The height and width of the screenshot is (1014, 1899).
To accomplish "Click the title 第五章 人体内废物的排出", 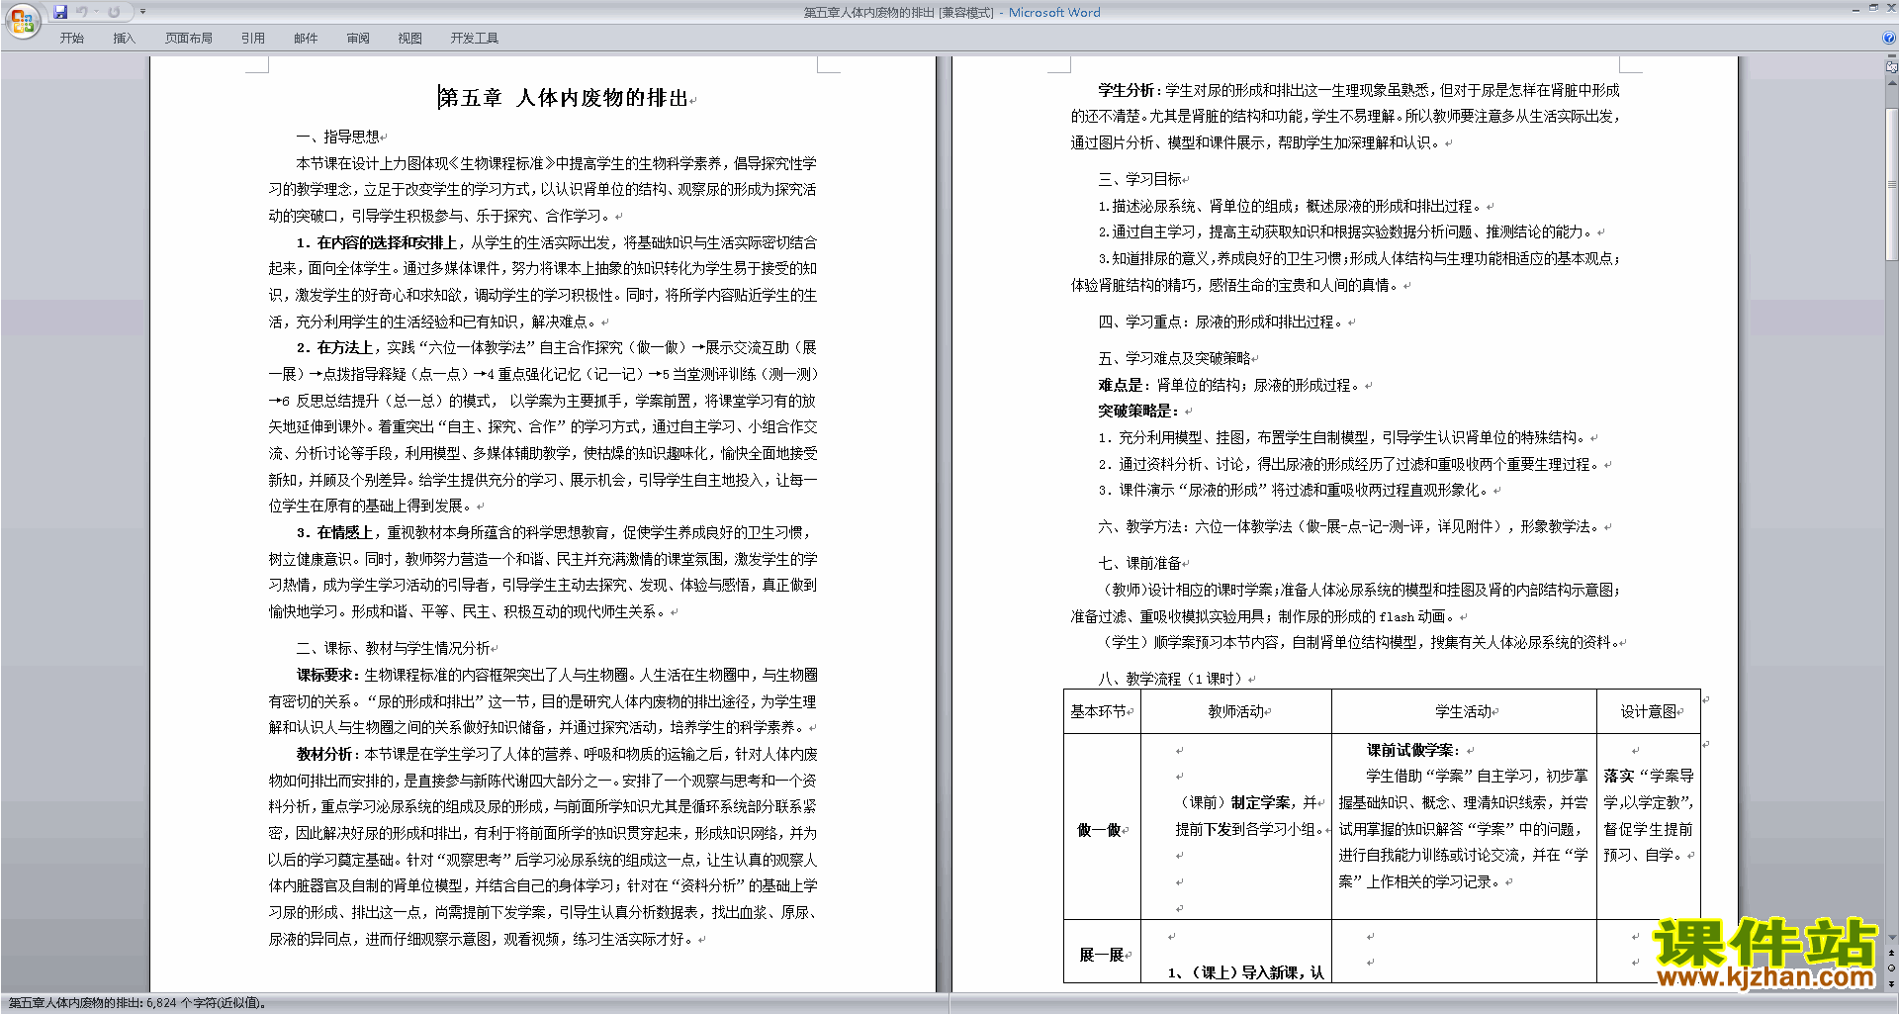I will pyautogui.click(x=564, y=98).
